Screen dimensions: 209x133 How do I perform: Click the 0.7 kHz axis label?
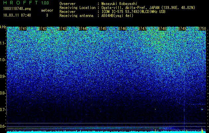[x=3, y=110]
